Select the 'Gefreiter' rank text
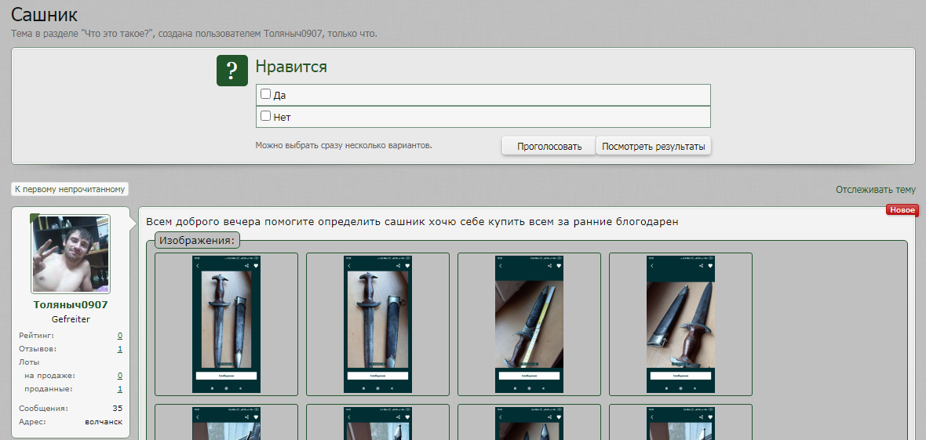The image size is (926, 440). pyautogui.click(x=71, y=319)
